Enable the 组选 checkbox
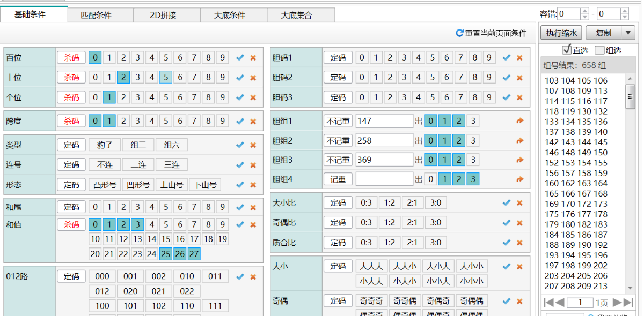This screenshot has height=316, width=644. tap(599, 50)
